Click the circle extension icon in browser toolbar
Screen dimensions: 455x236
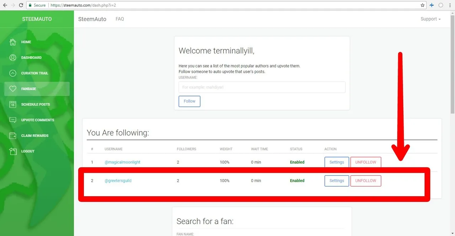pyautogui.click(x=441, y=5)
